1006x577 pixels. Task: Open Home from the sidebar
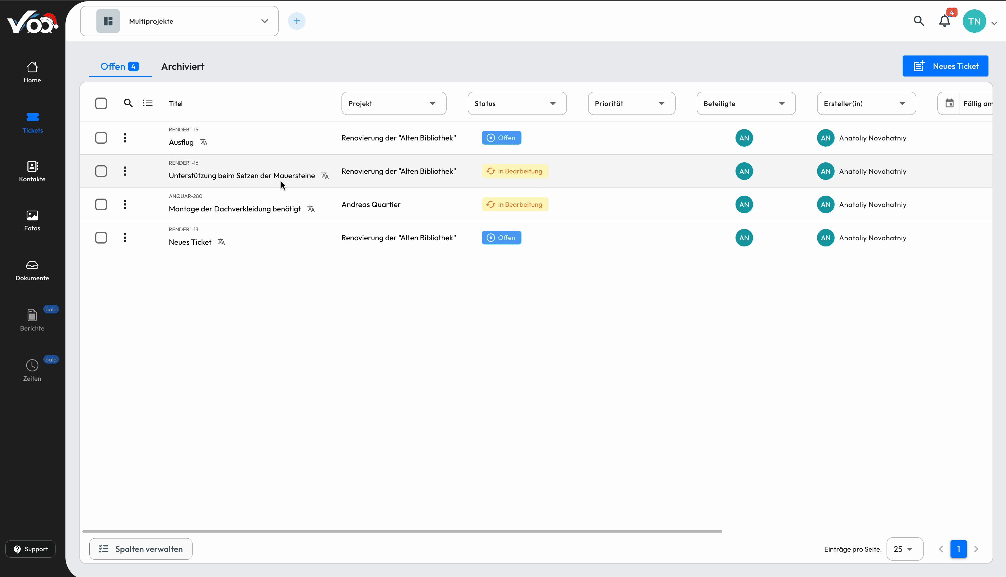tap(32, 72)
